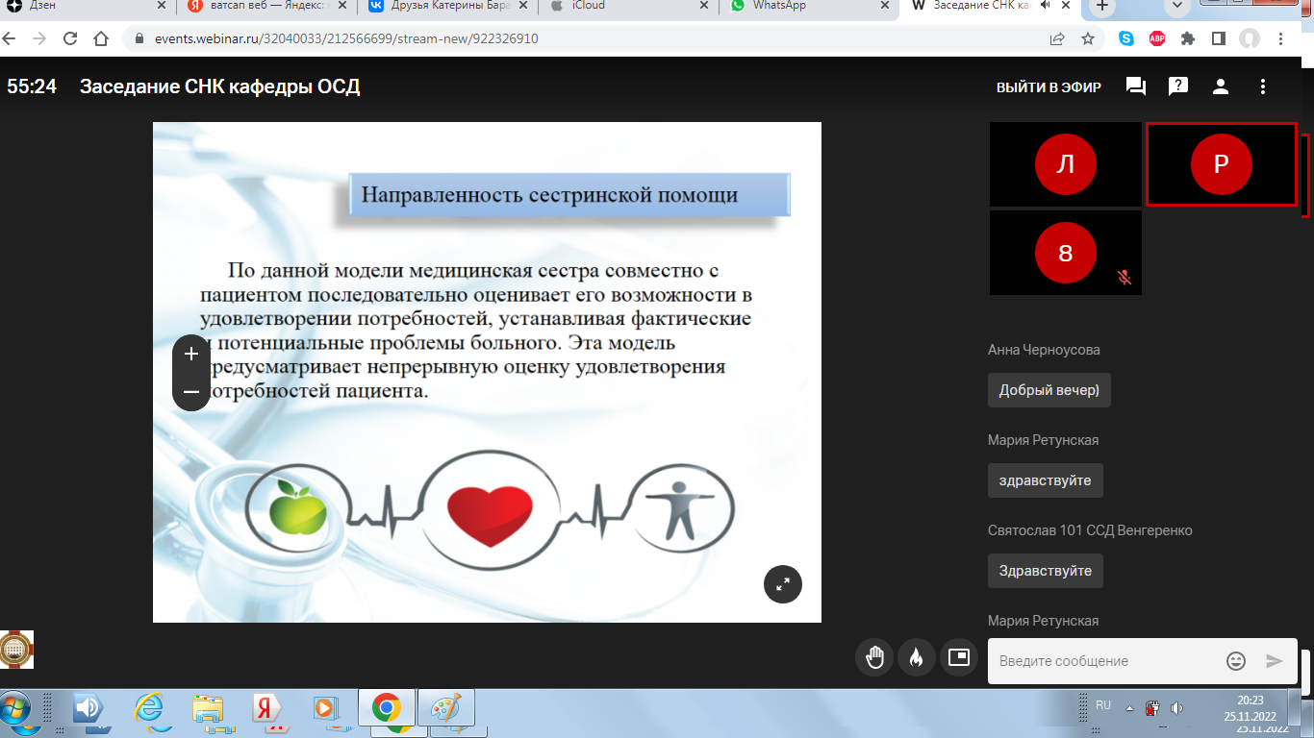Show the participants list
This screenshot has height=738, width=1314.
(x=1221, y=86)
